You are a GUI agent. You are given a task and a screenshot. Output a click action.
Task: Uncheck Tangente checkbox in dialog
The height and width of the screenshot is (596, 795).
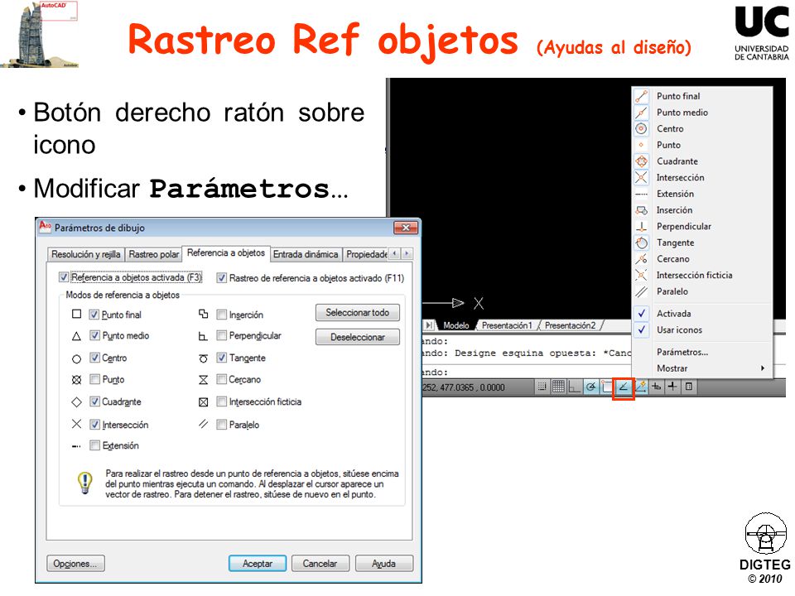(x=221, y=358)
